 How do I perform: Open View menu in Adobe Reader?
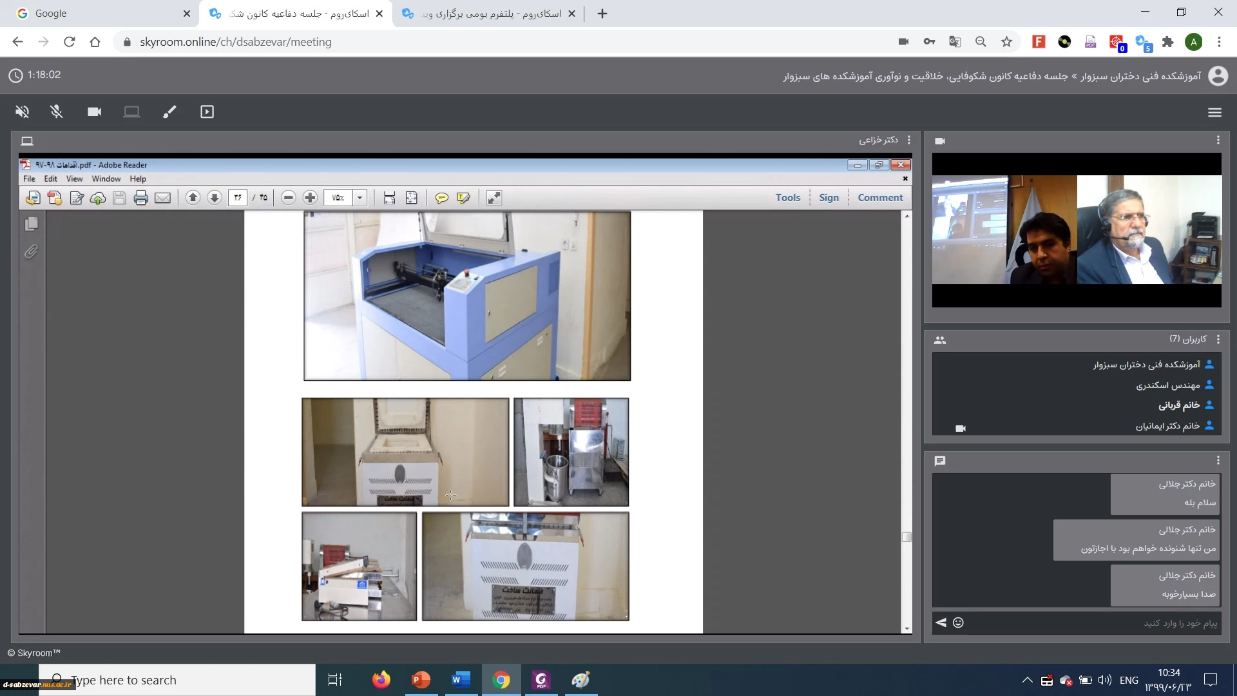click(74, 179)
